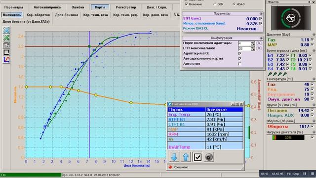Collapse the Другие [V / mA / %] section
Viewport: 316px width, 178px height.
(x=314, y=105)
